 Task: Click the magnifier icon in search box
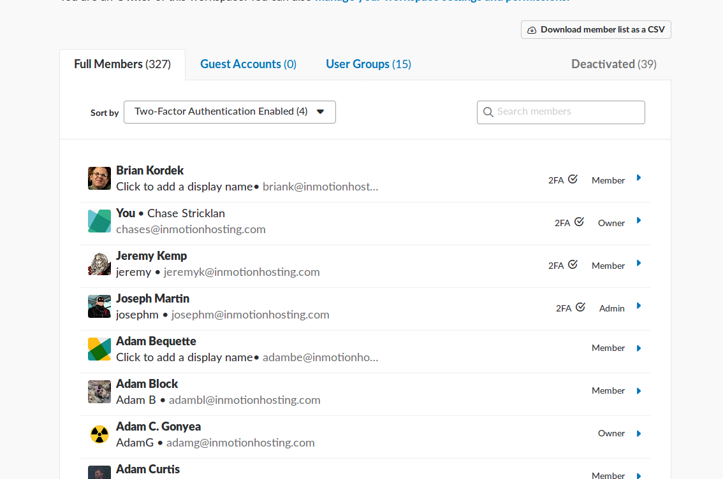pos(488,112)
